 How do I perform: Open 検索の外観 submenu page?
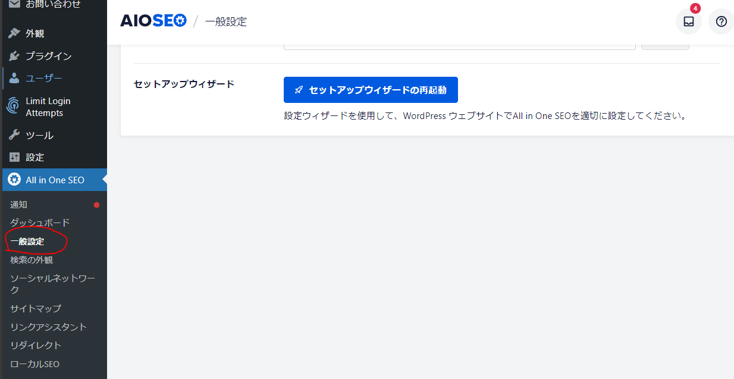tap(32, 260)
